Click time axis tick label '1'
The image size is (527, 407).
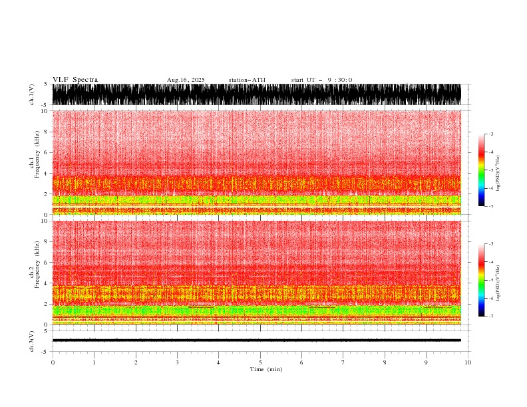click(94, 362)
